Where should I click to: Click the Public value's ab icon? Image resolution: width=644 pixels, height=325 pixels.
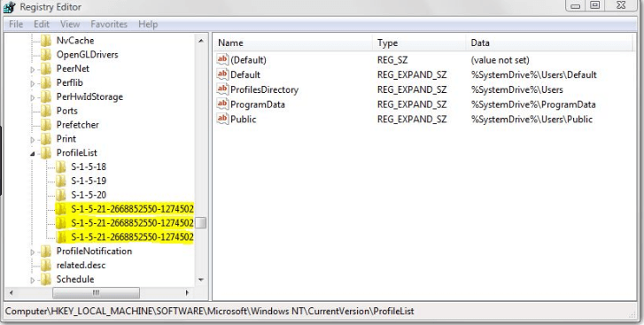point(222,119)
